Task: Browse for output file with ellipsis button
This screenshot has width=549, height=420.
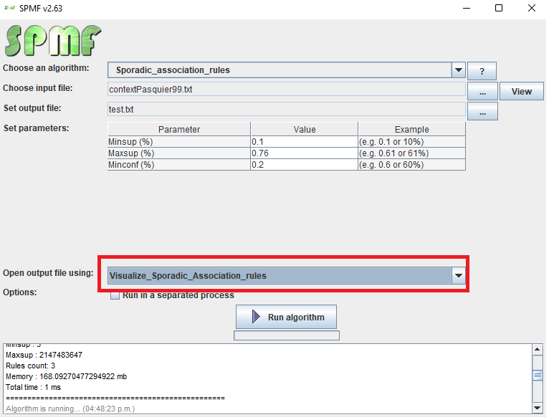Action: click(x=482, y=111)
